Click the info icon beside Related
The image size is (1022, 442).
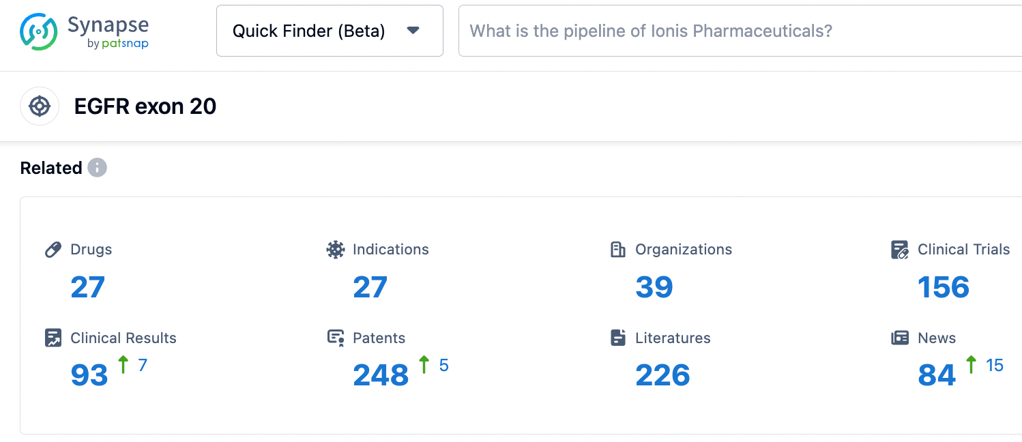point(97,168)
